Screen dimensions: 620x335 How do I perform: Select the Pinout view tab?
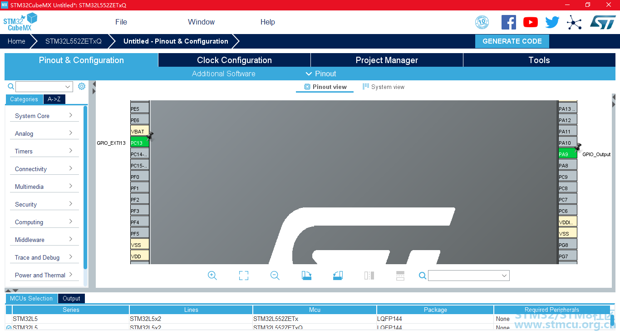click(x=325, y=87)
